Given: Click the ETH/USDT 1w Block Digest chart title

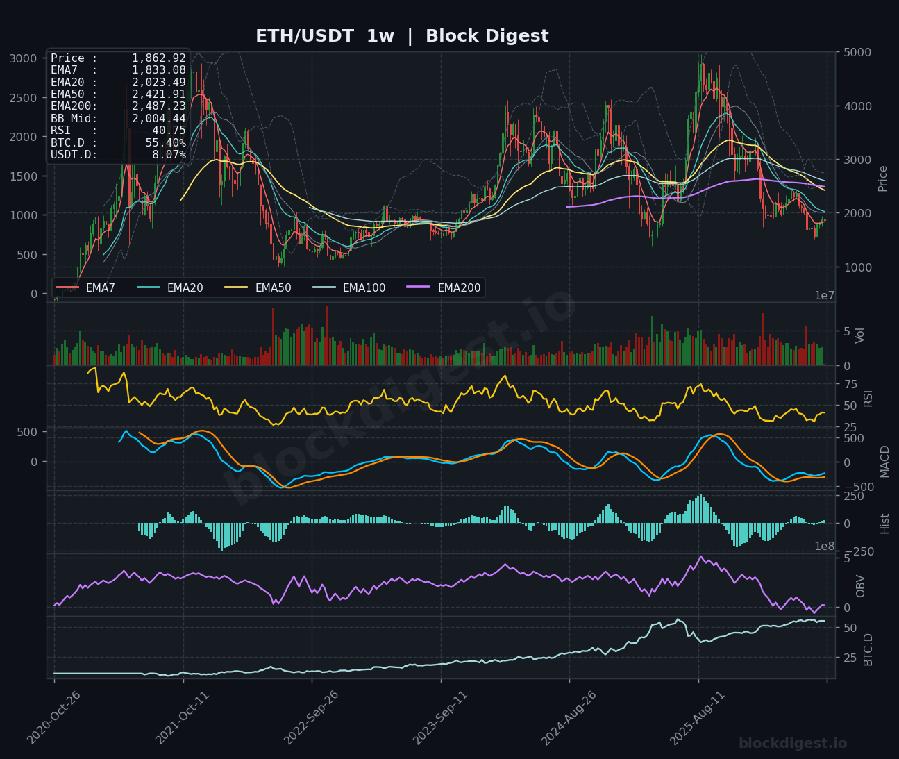Looking at the screenshot, I should pos(402,36).
